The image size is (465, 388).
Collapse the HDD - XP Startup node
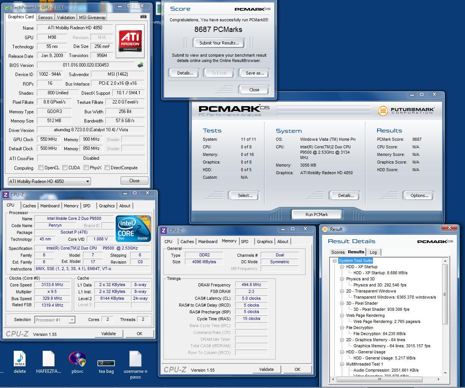coord(342,267)
